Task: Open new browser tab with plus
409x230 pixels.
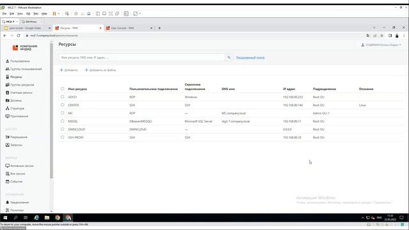Action: click(x=159, y=28)
